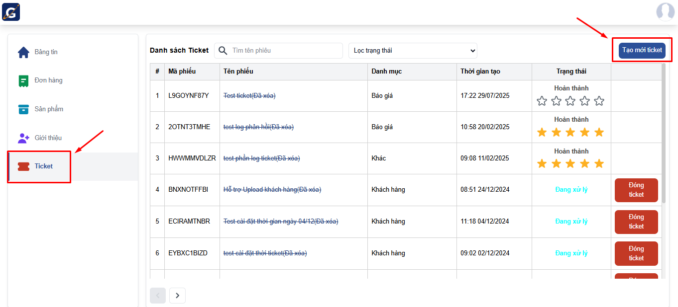The image size is (678, 307).
Task: Select third star on ticket L9GOYNF87Y rating
Action: coord(570,101)
